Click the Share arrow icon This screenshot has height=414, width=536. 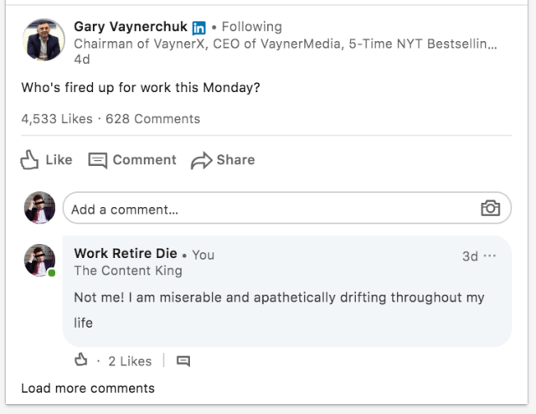click(202, 160)
